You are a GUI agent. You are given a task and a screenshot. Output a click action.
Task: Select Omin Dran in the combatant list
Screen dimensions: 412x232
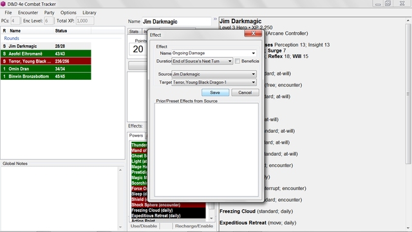click(46, 69)
